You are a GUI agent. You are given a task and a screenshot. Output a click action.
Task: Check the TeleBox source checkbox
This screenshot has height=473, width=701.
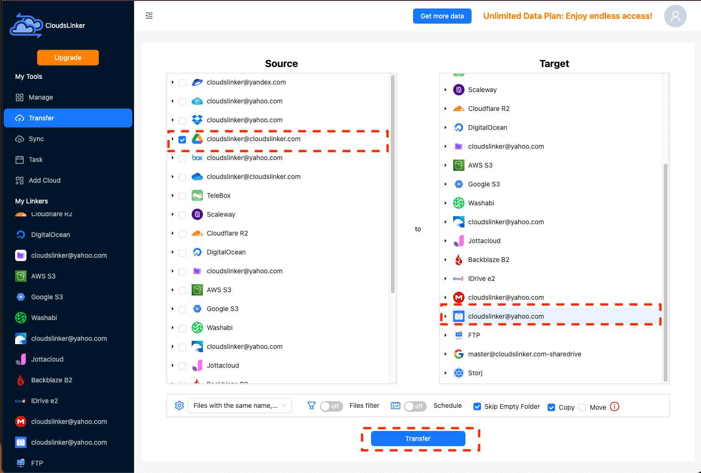(182, 196)
